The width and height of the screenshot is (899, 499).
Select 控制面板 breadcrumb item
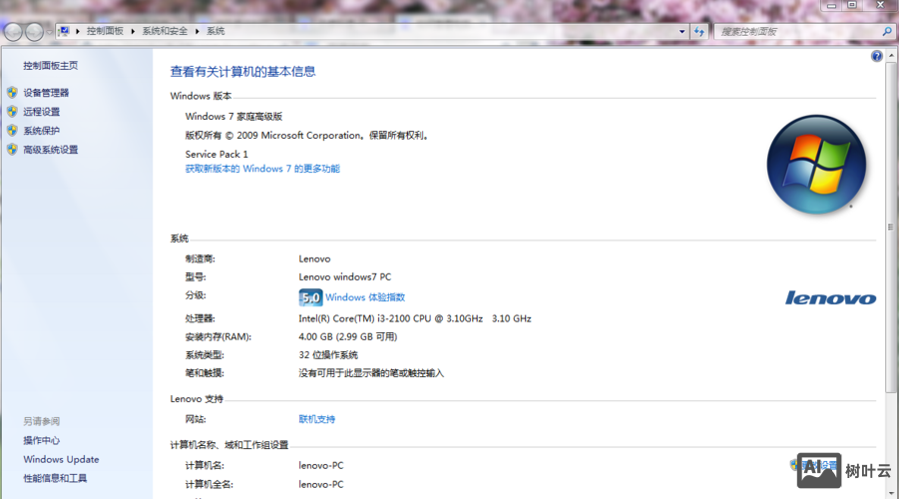105,31
